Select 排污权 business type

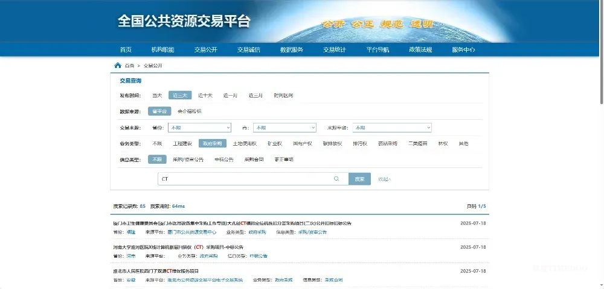[x=360, y=143]
